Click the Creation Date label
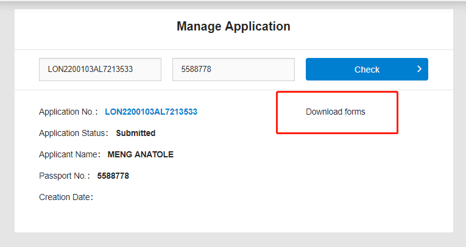Viewport: 466px width, 247px height. pyautogui.click(x=66, y=198)
